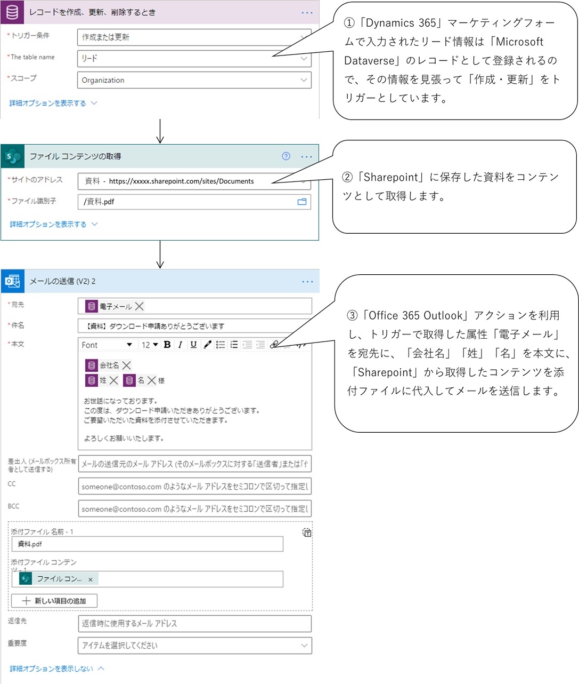The image size is (579, 684).
Task: Click the 返信先 reply-to field
Action: 194,623
